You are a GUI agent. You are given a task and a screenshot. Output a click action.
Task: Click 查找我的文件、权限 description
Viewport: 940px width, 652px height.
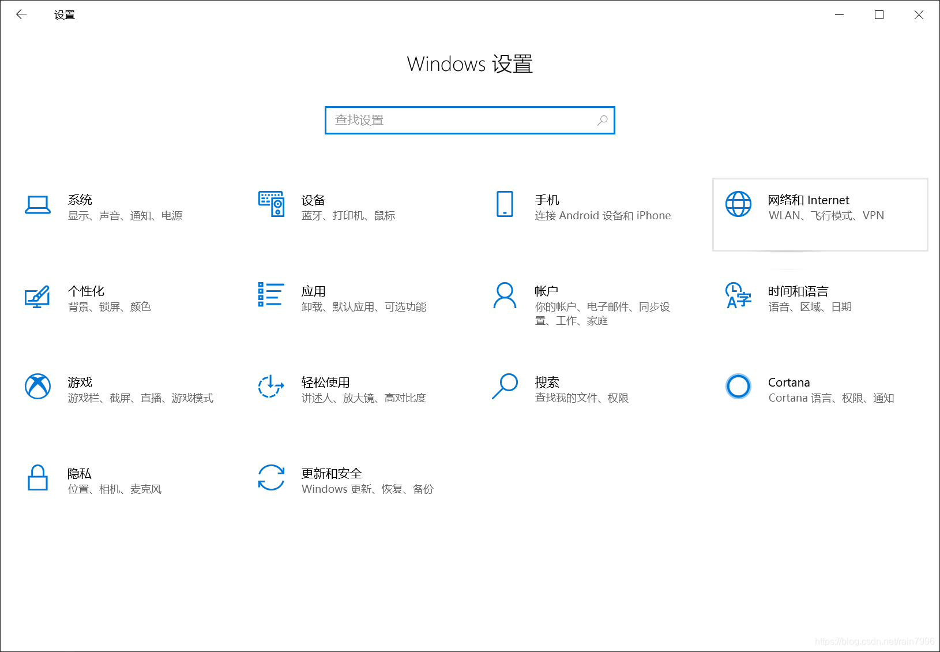tap(582, 398)
